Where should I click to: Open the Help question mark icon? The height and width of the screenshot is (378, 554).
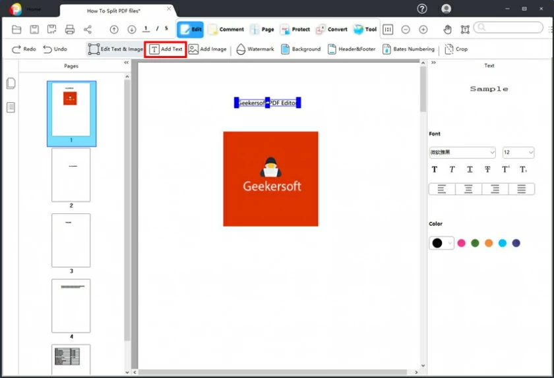click(x=422, y=9)
